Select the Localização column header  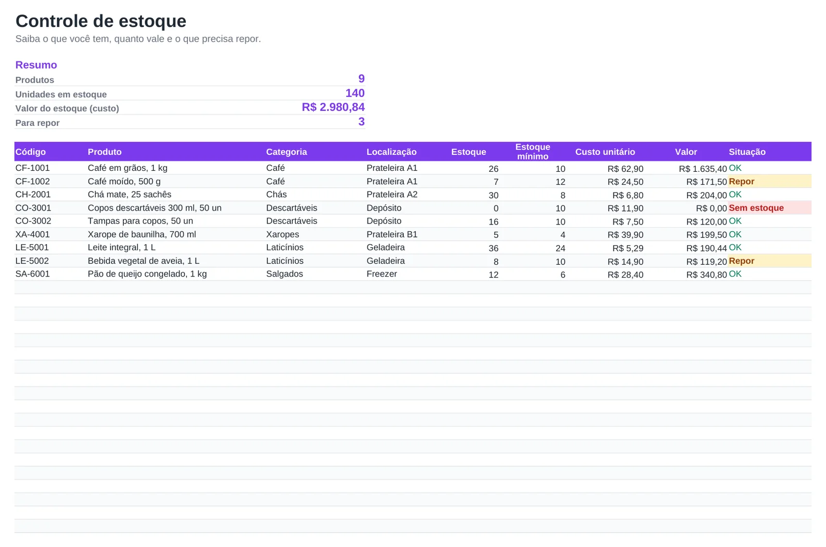pyautogui.click(x=391, y=152)
